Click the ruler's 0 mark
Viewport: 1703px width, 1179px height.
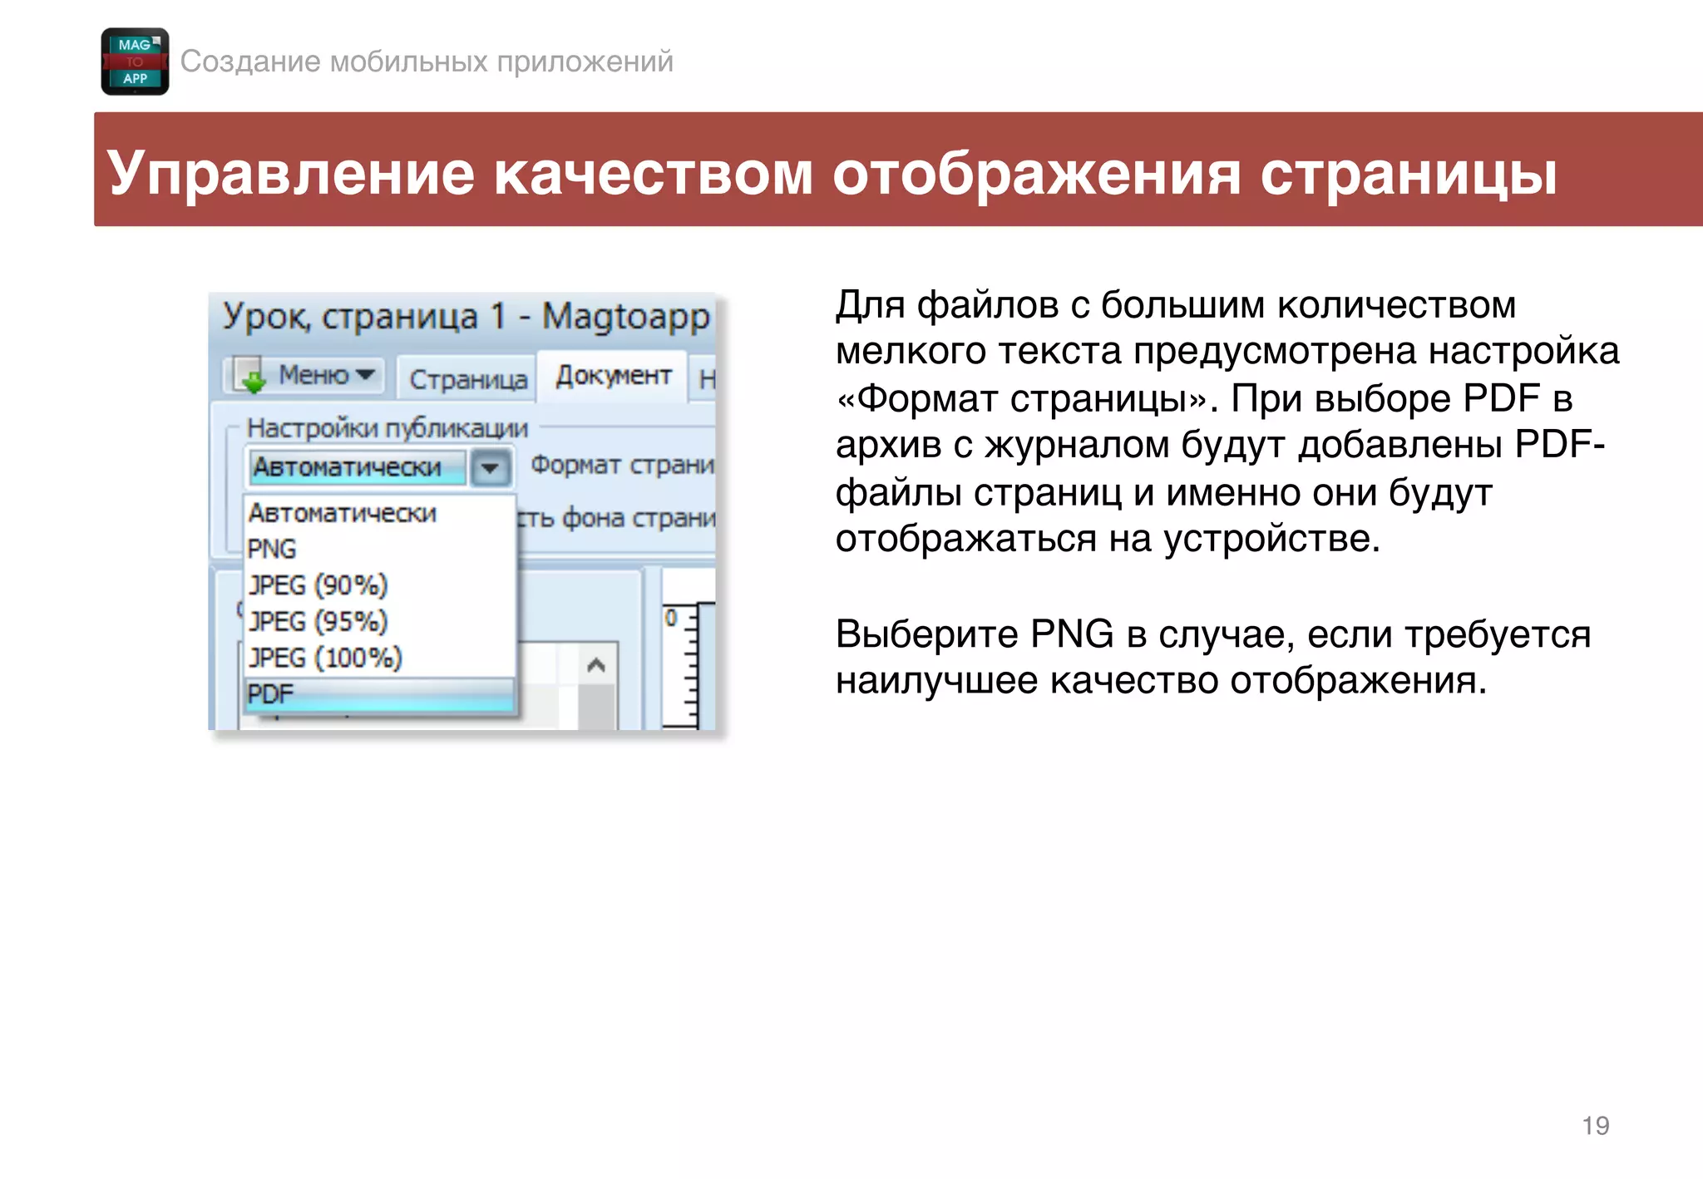pyautogui.click(x=672, y=618)
